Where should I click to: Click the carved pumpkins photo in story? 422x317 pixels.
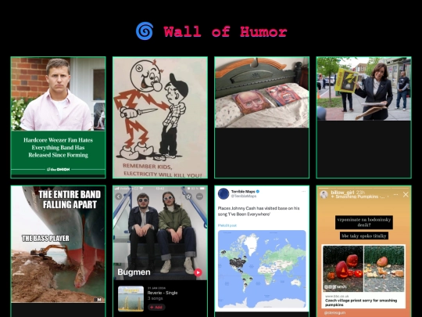point(363,268)
